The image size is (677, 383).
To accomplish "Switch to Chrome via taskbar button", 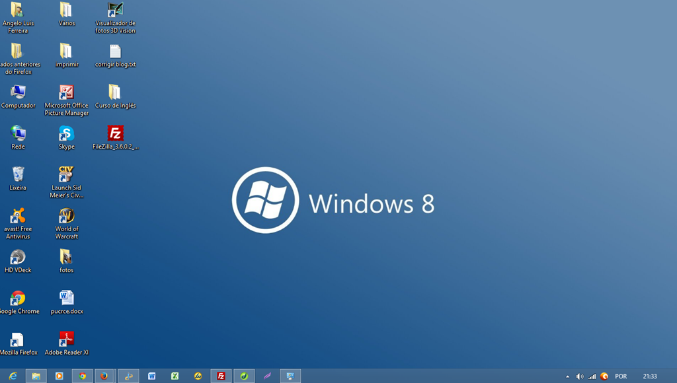I will click(83, 376).
